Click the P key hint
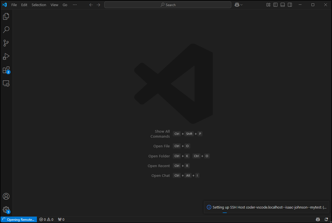Viewport: 332px width, 223px height. [200, 134]
